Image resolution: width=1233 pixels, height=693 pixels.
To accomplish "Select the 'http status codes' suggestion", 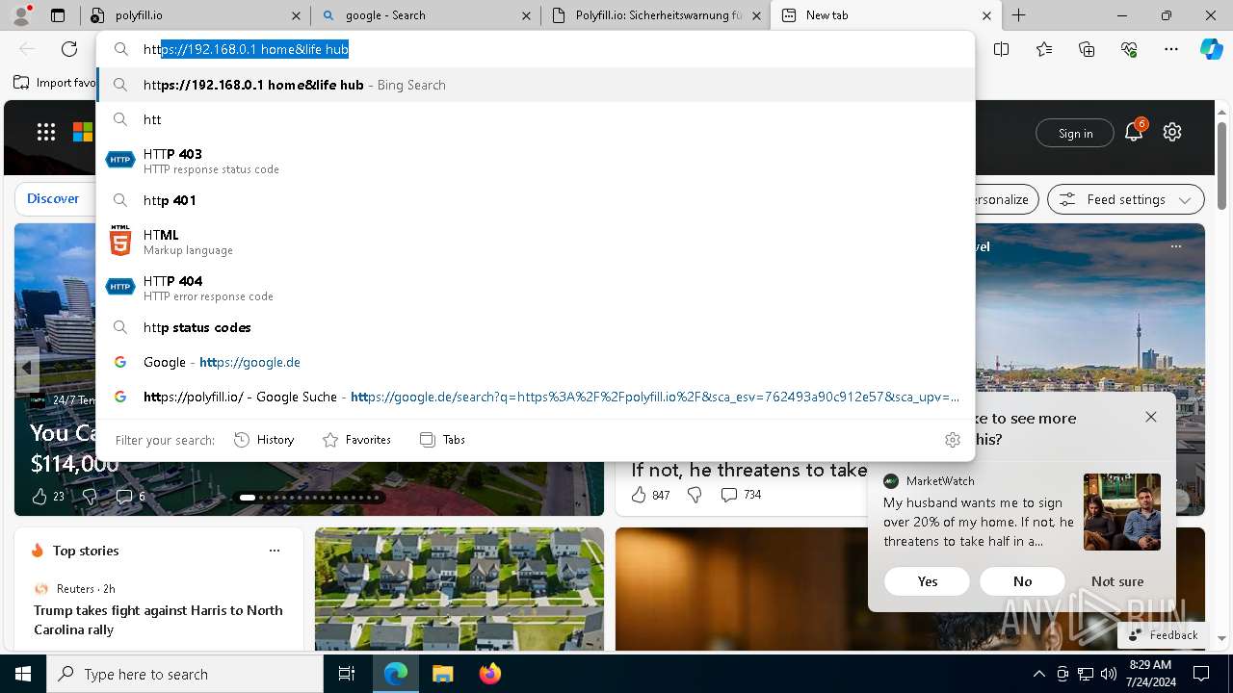I will tap(536, 327).
